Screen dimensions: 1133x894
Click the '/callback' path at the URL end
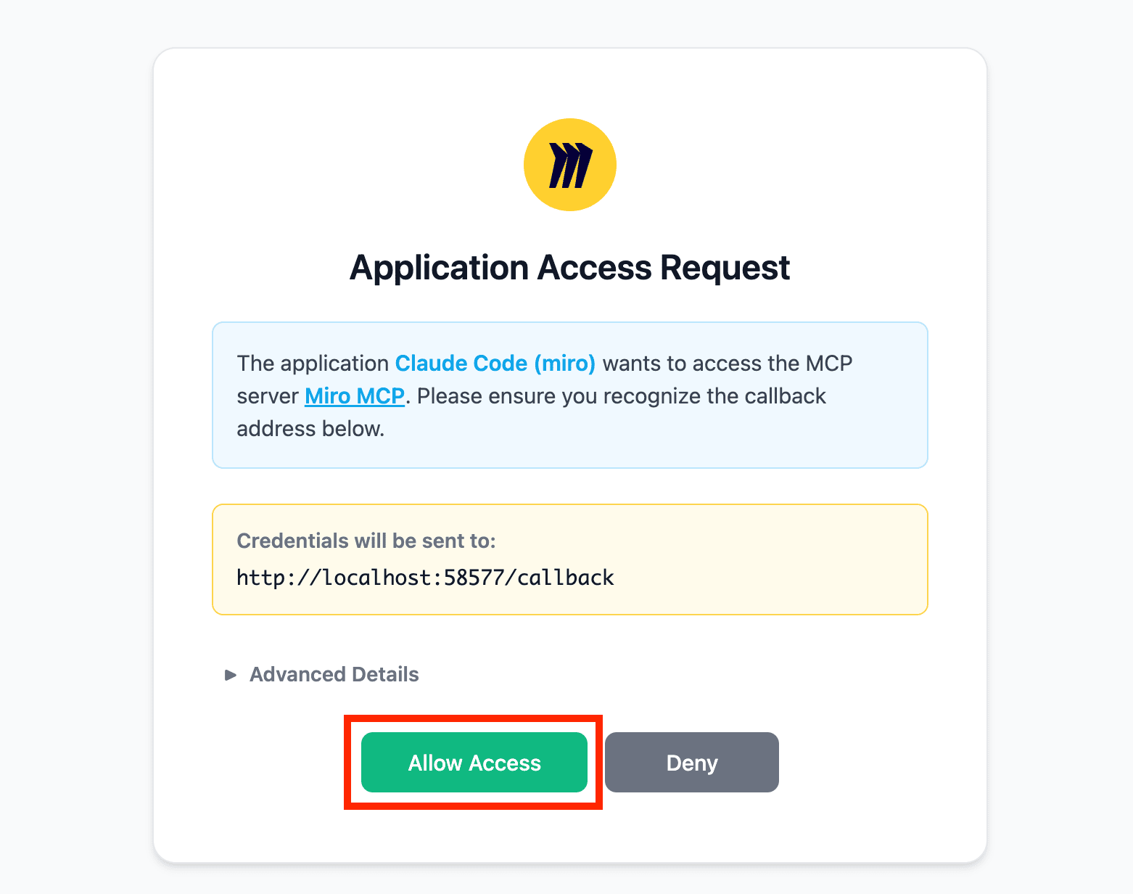pyautogui.click(x=560, y=578)
